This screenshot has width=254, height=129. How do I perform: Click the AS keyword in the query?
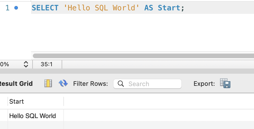149,8
